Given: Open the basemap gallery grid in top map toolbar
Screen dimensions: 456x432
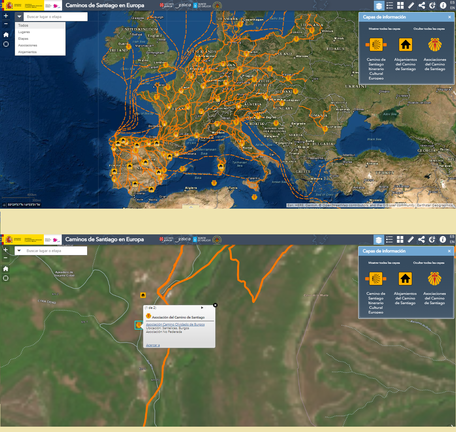Looking at the screenshot, I should pyautogui.click(x=400, y=5).
